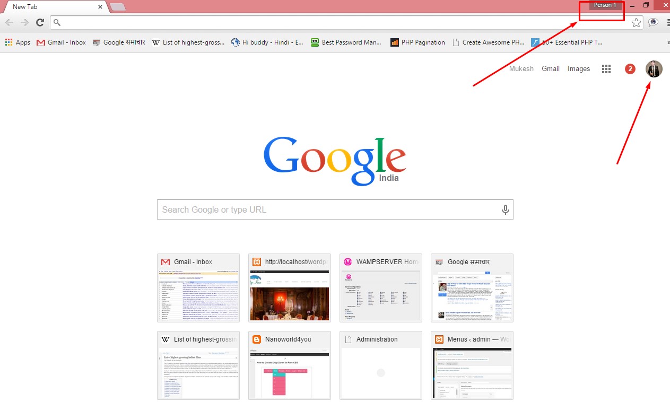This screenshot has height=402, width=670.
Task: Open the List of highest-grossing thumbnail
Action: (x=198, y=365)
